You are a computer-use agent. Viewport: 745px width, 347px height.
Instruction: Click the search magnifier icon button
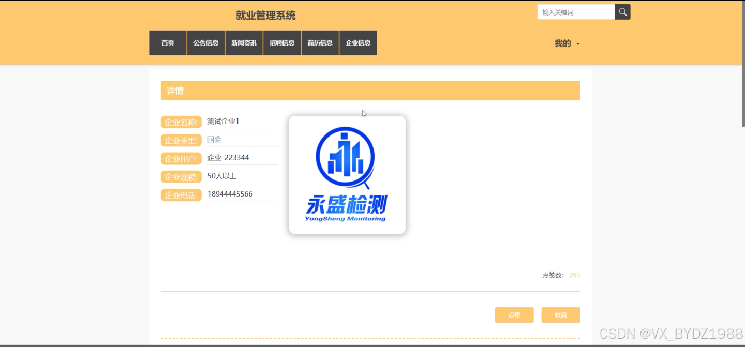coord(622,12)
